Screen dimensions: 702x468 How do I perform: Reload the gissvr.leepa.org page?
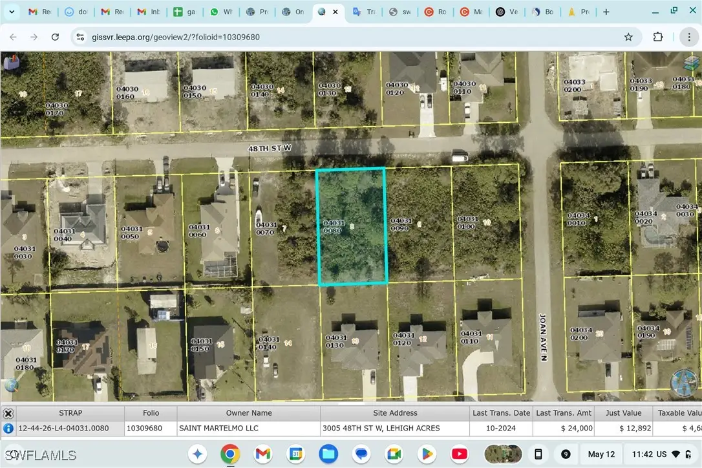coord(55,37)
